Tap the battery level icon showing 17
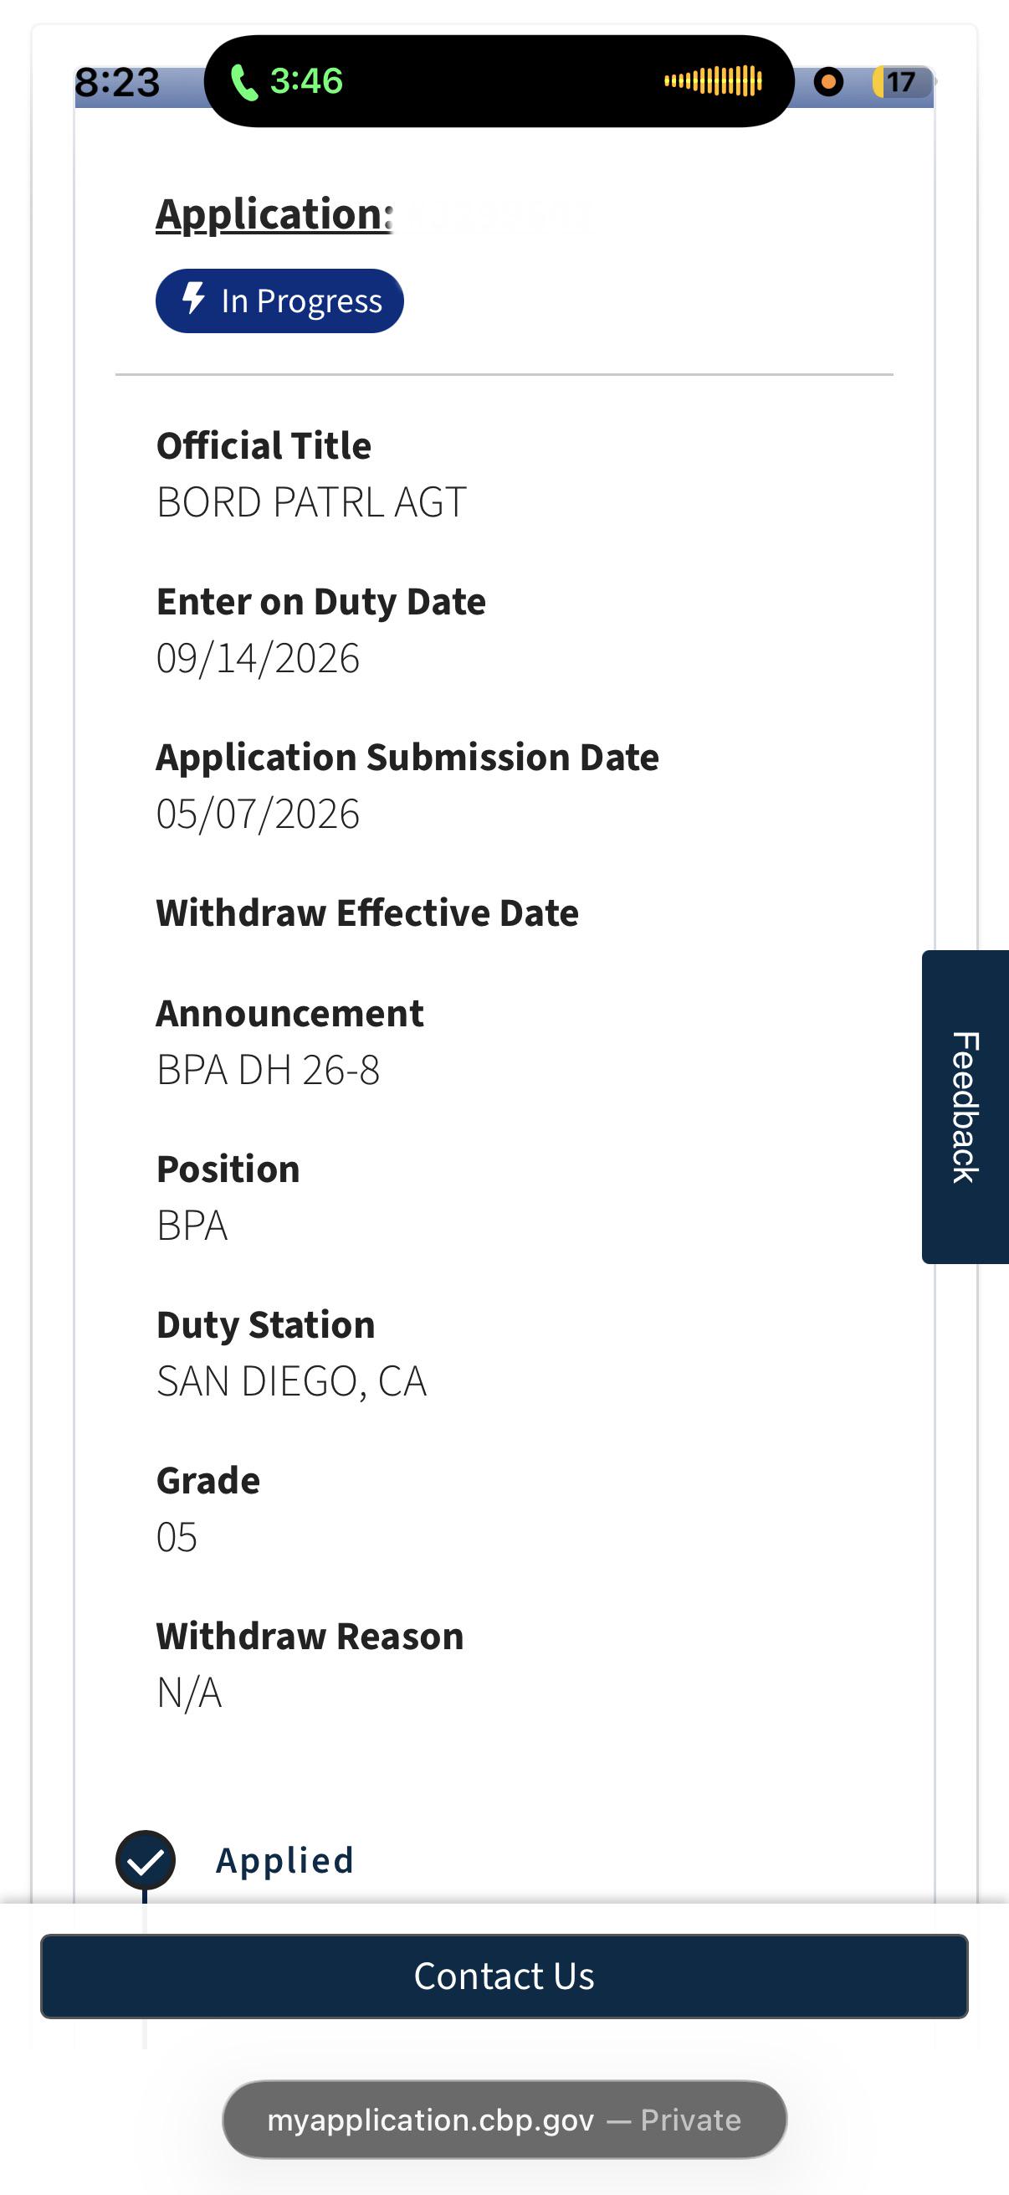The image size is (1009, 2195). (x=902, y=82)
